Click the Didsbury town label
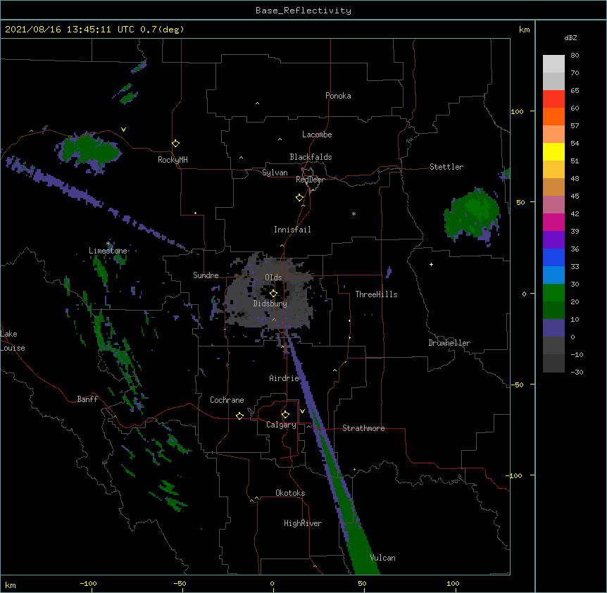The image size is (607, 593). (270, 304)
